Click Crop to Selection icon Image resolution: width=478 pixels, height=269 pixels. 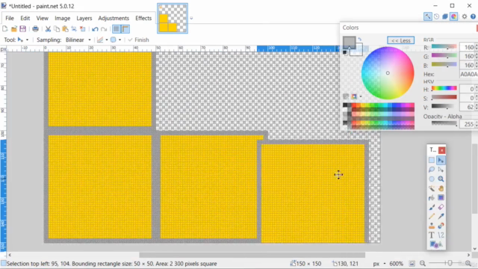pyautogui.click(x=74, y=29)
